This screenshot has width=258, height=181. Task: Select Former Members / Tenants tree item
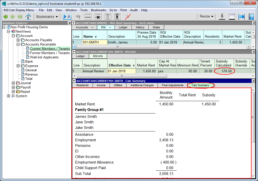[x=50, y=53]
